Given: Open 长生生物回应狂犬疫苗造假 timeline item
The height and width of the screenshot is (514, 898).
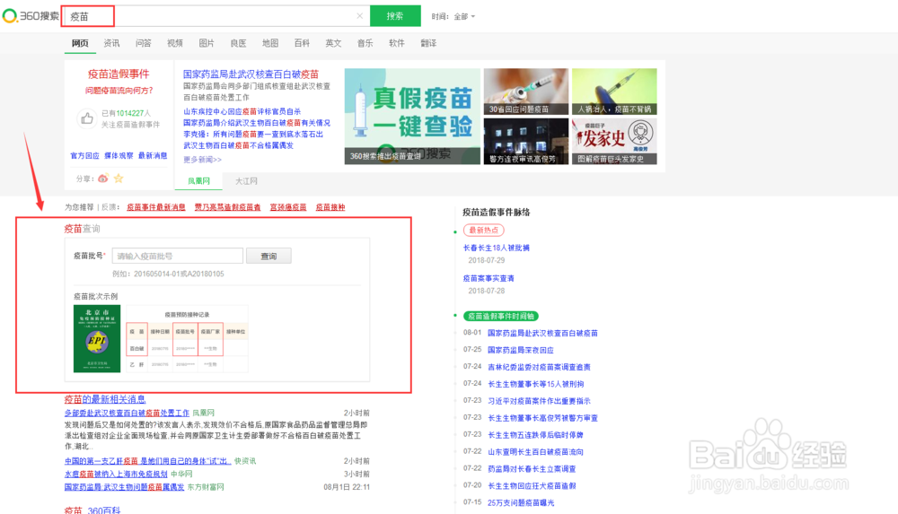Looking at the screenshot, I should 532,486.
